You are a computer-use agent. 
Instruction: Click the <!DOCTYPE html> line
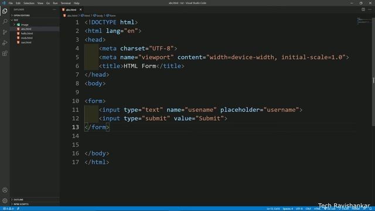pos(111,22)
